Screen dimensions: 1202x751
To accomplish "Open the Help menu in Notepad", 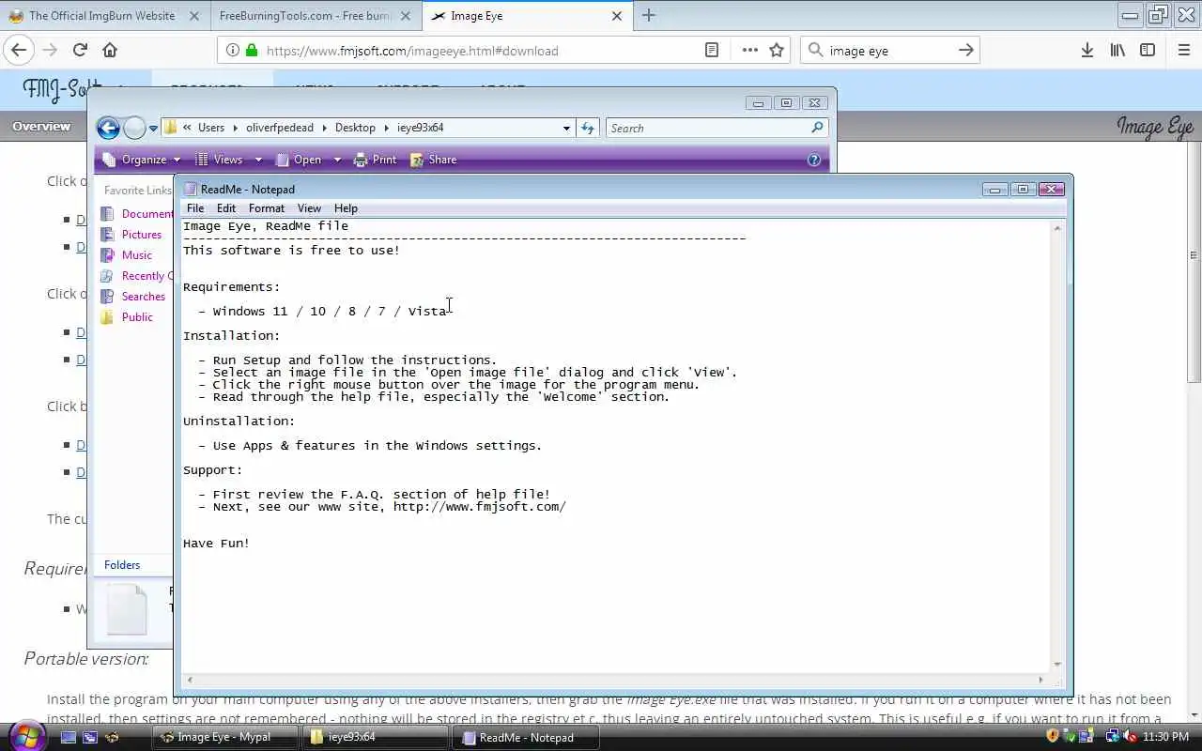I will click(346, 208).
